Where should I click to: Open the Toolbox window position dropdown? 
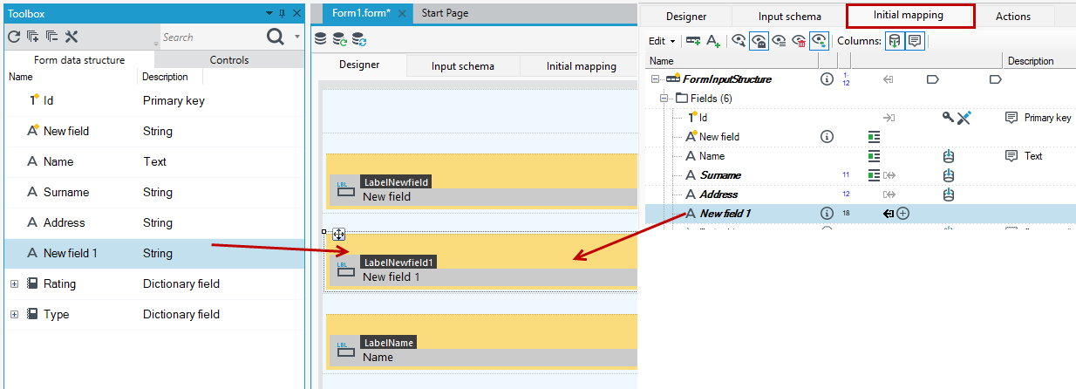pyautogui.click(x=269, y=13)
